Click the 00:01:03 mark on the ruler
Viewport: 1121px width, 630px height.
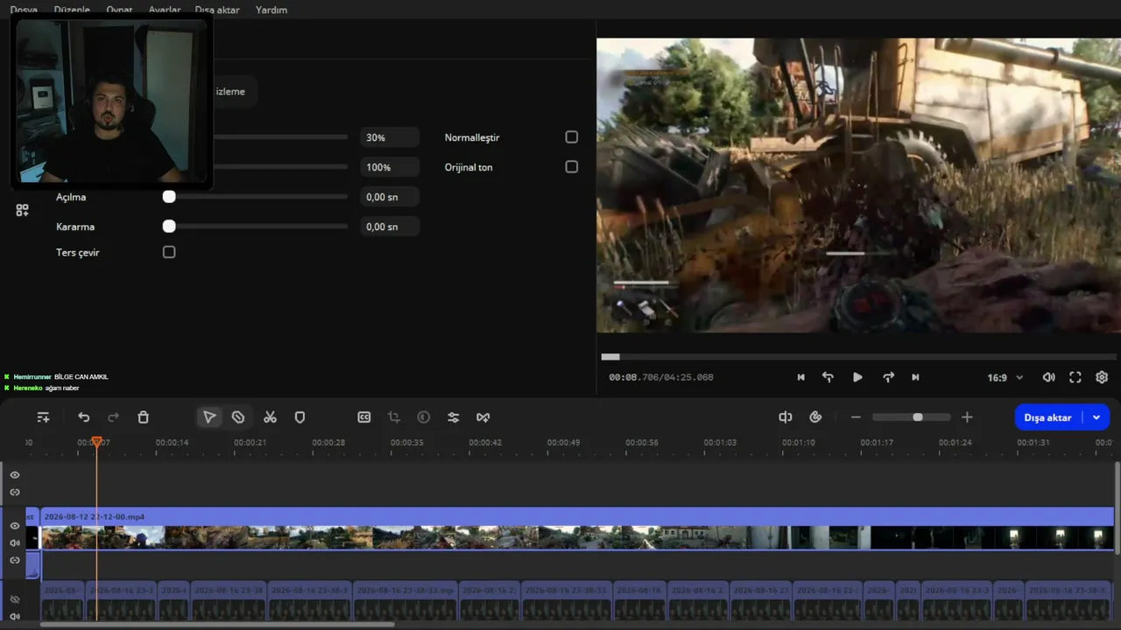click(720, 443)
